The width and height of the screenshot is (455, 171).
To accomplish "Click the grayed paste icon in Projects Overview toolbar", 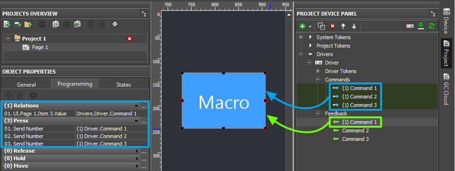I will pos(66,24).
